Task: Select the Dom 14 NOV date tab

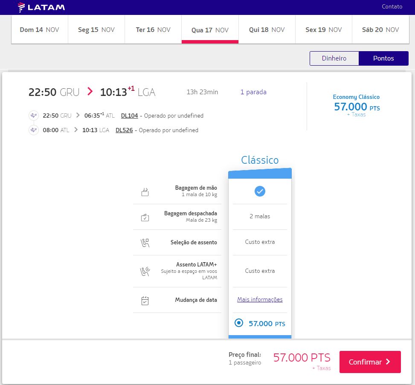Action: (39, 29)
